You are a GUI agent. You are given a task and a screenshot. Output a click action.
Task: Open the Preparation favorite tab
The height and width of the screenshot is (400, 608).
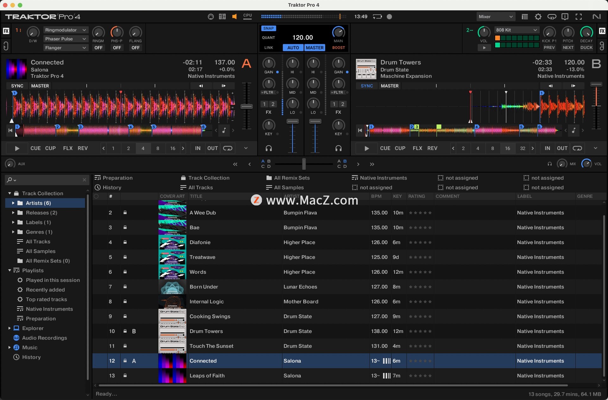114,178
